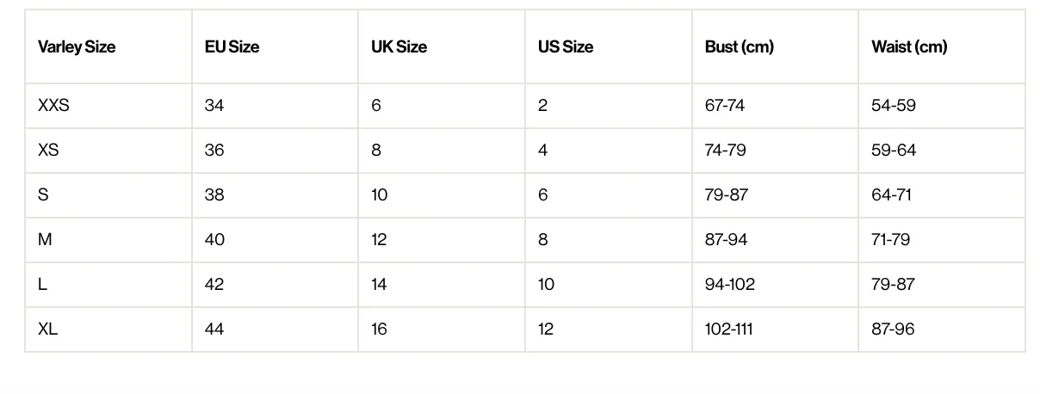
Task: Select the Waist (cm) header cell
Action: [942, 46]
